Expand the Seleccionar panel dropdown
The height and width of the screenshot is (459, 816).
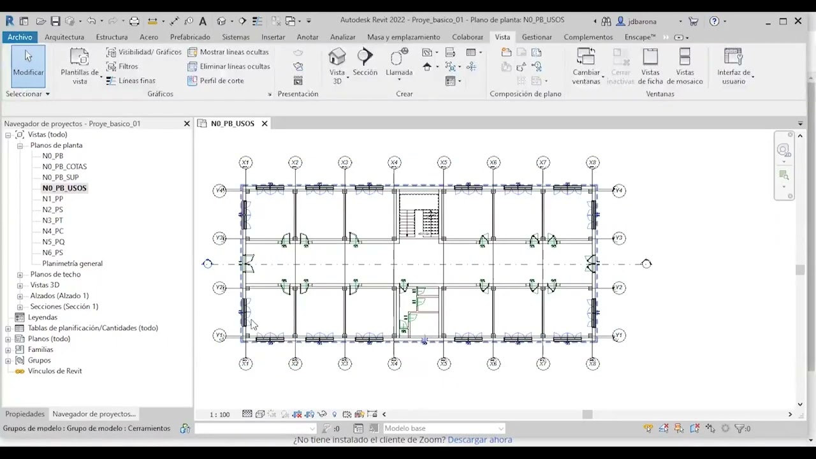point(27,94)
